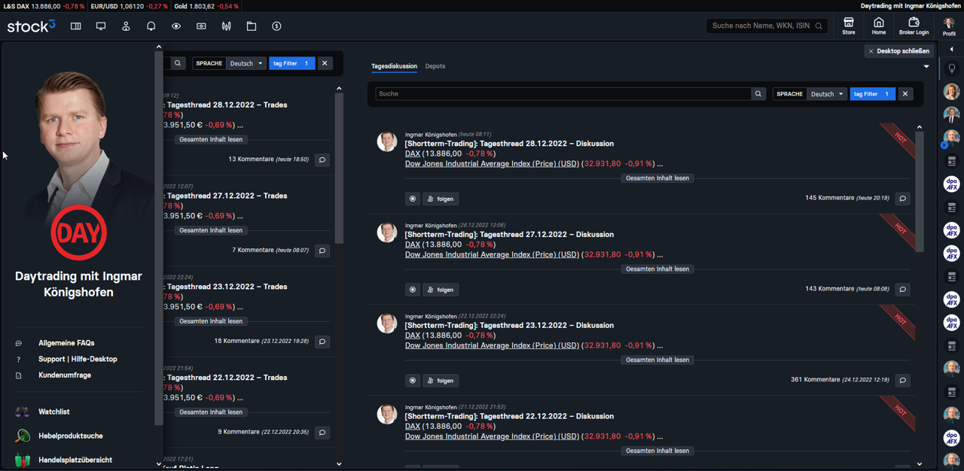Open the banknote icon in top toolbar

point(201,26)
